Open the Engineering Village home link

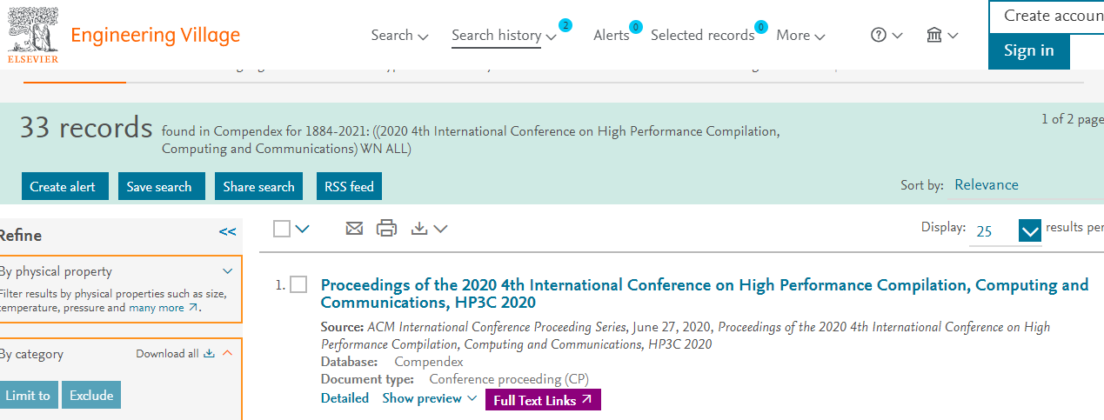pyautogui.click(x=155, y=35)
